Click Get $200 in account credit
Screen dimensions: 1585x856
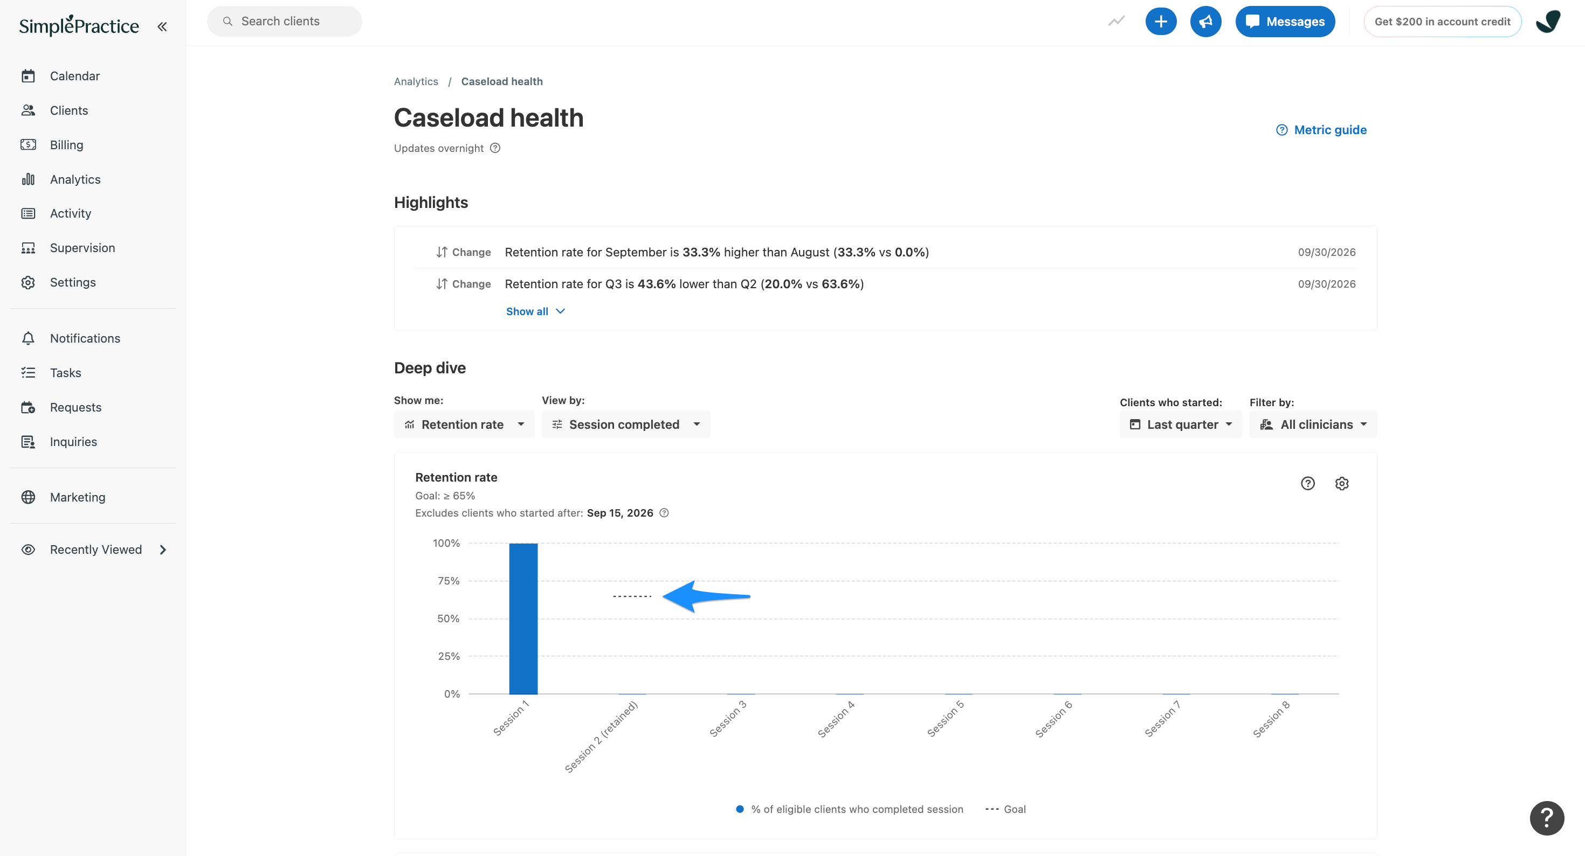1442,22
